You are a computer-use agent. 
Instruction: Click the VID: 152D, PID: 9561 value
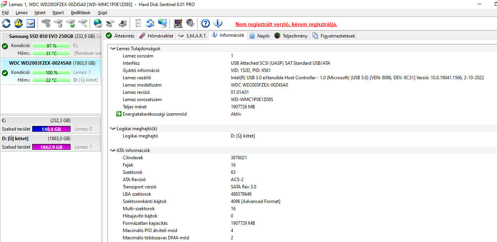tap(251, 70)
